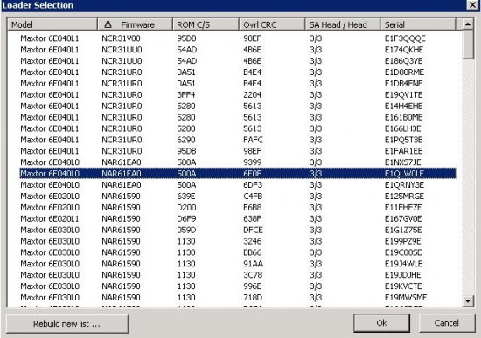Click scrollbar down arrow

point(468,301)
